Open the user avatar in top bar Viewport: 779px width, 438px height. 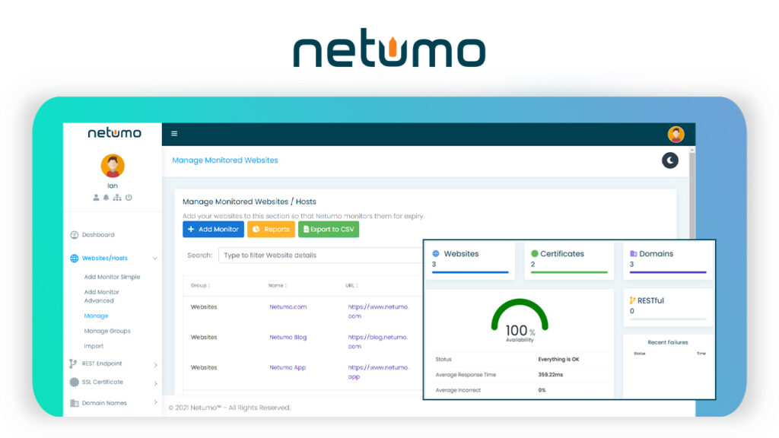(676, 134)
